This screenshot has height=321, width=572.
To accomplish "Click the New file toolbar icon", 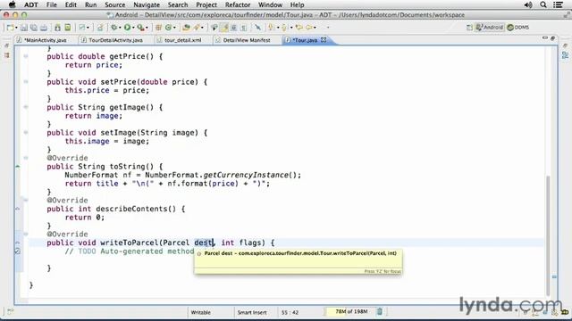I will (10, 28).
